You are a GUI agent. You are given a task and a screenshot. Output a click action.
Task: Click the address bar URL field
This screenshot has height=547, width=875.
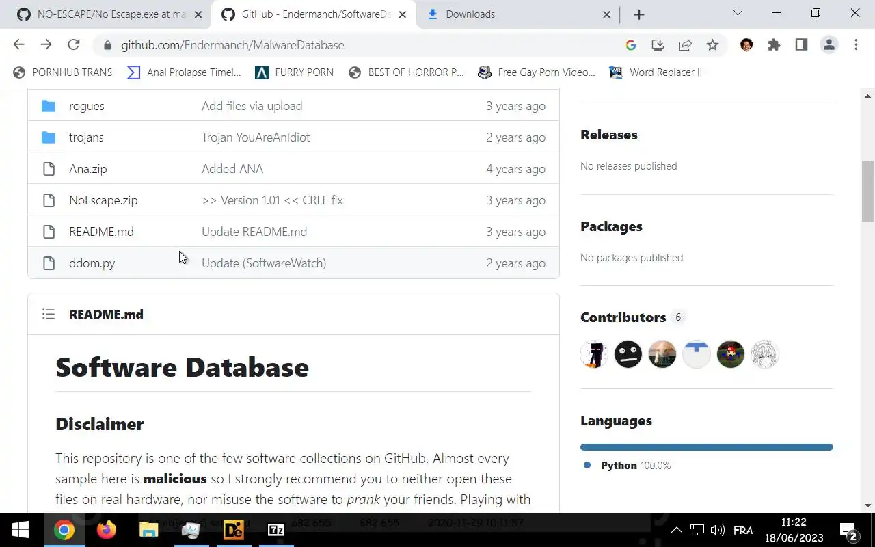[342, 45]
